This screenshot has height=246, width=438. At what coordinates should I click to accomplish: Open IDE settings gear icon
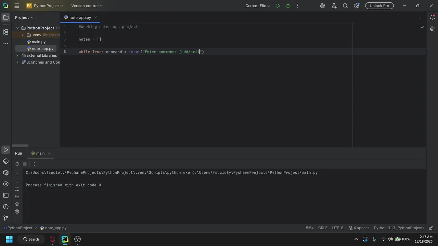[357, 6]
